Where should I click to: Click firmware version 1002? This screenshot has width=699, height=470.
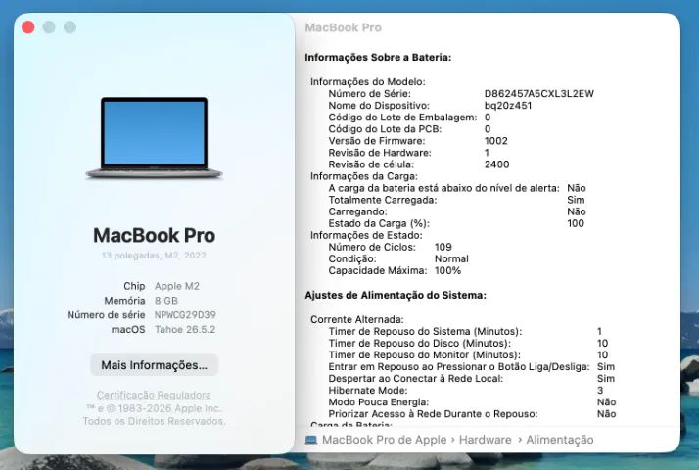(495, 141)
